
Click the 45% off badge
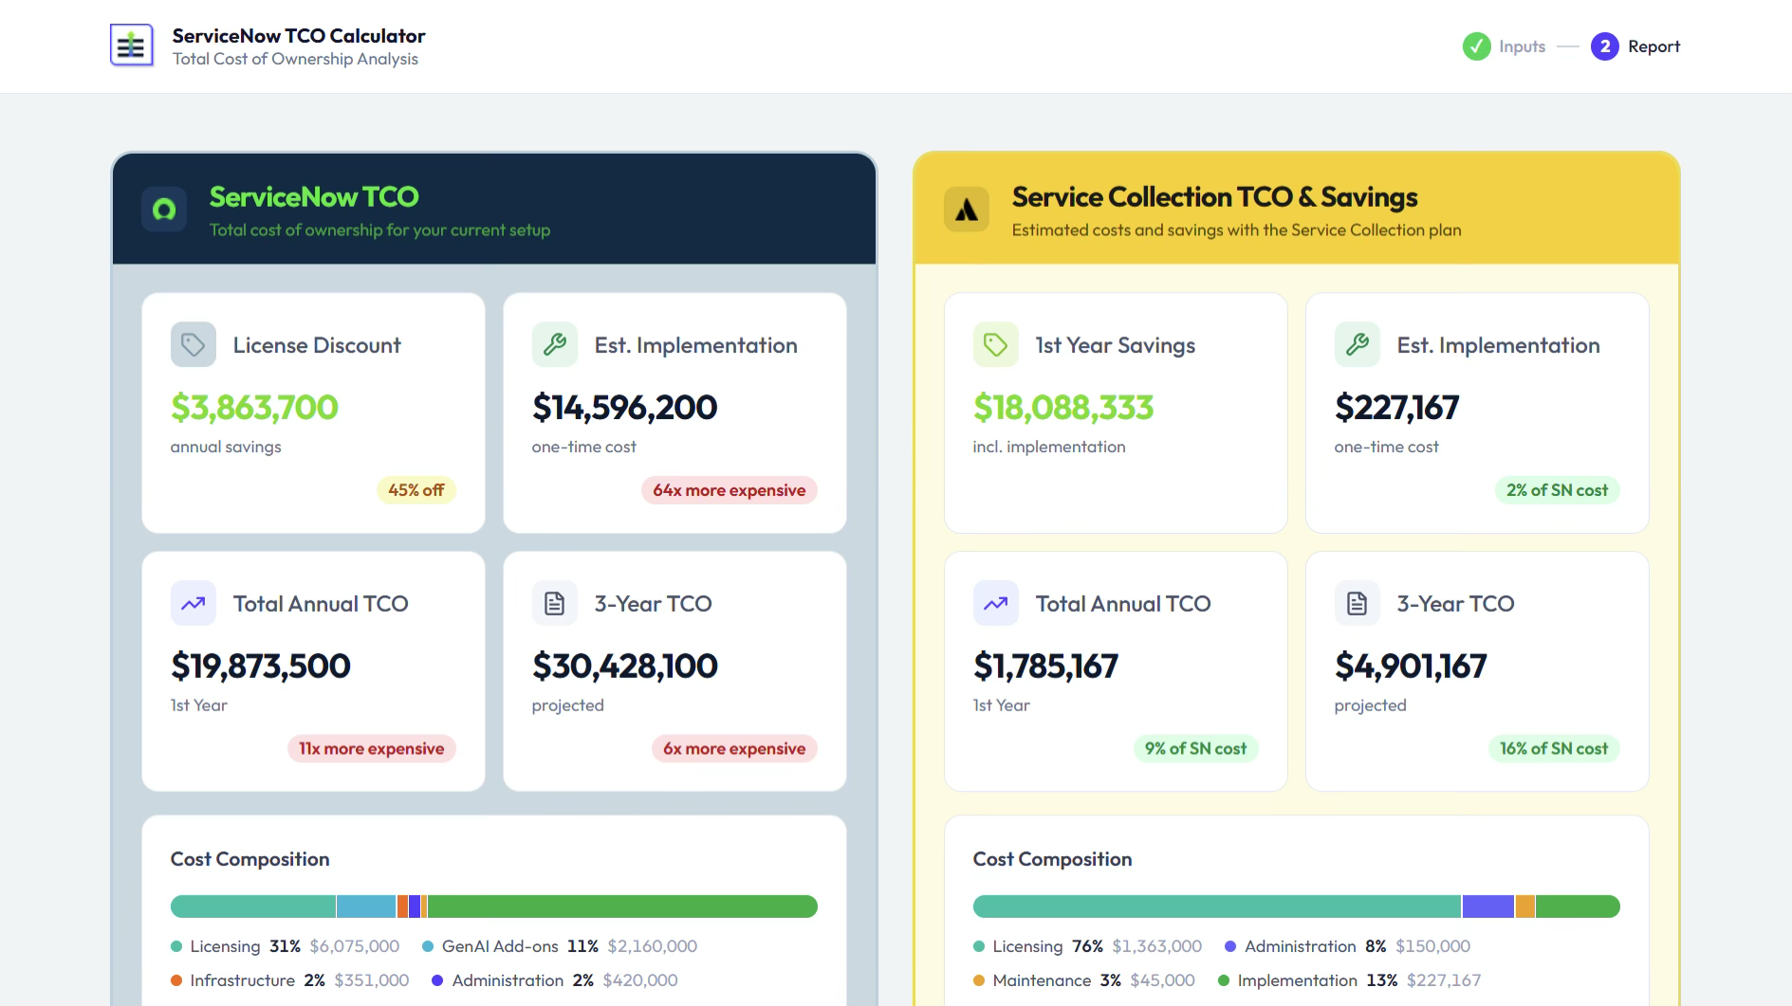(x=416, y=490)
